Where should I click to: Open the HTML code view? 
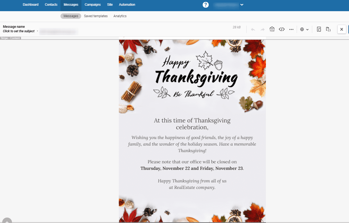click(282, 29)
